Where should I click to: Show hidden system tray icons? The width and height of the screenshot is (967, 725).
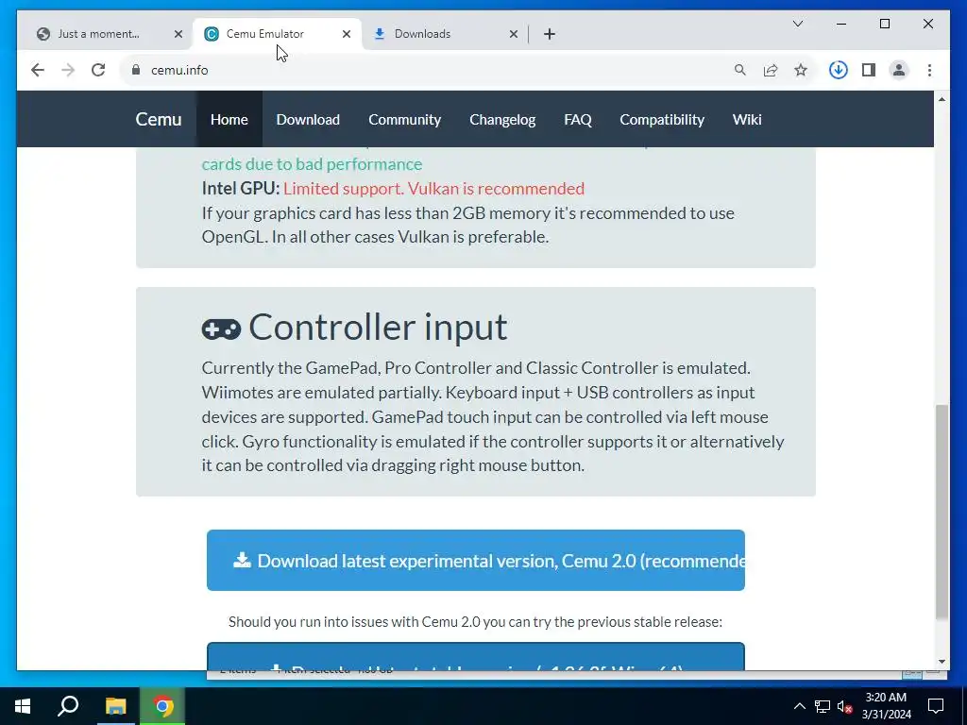click(799, 706)
